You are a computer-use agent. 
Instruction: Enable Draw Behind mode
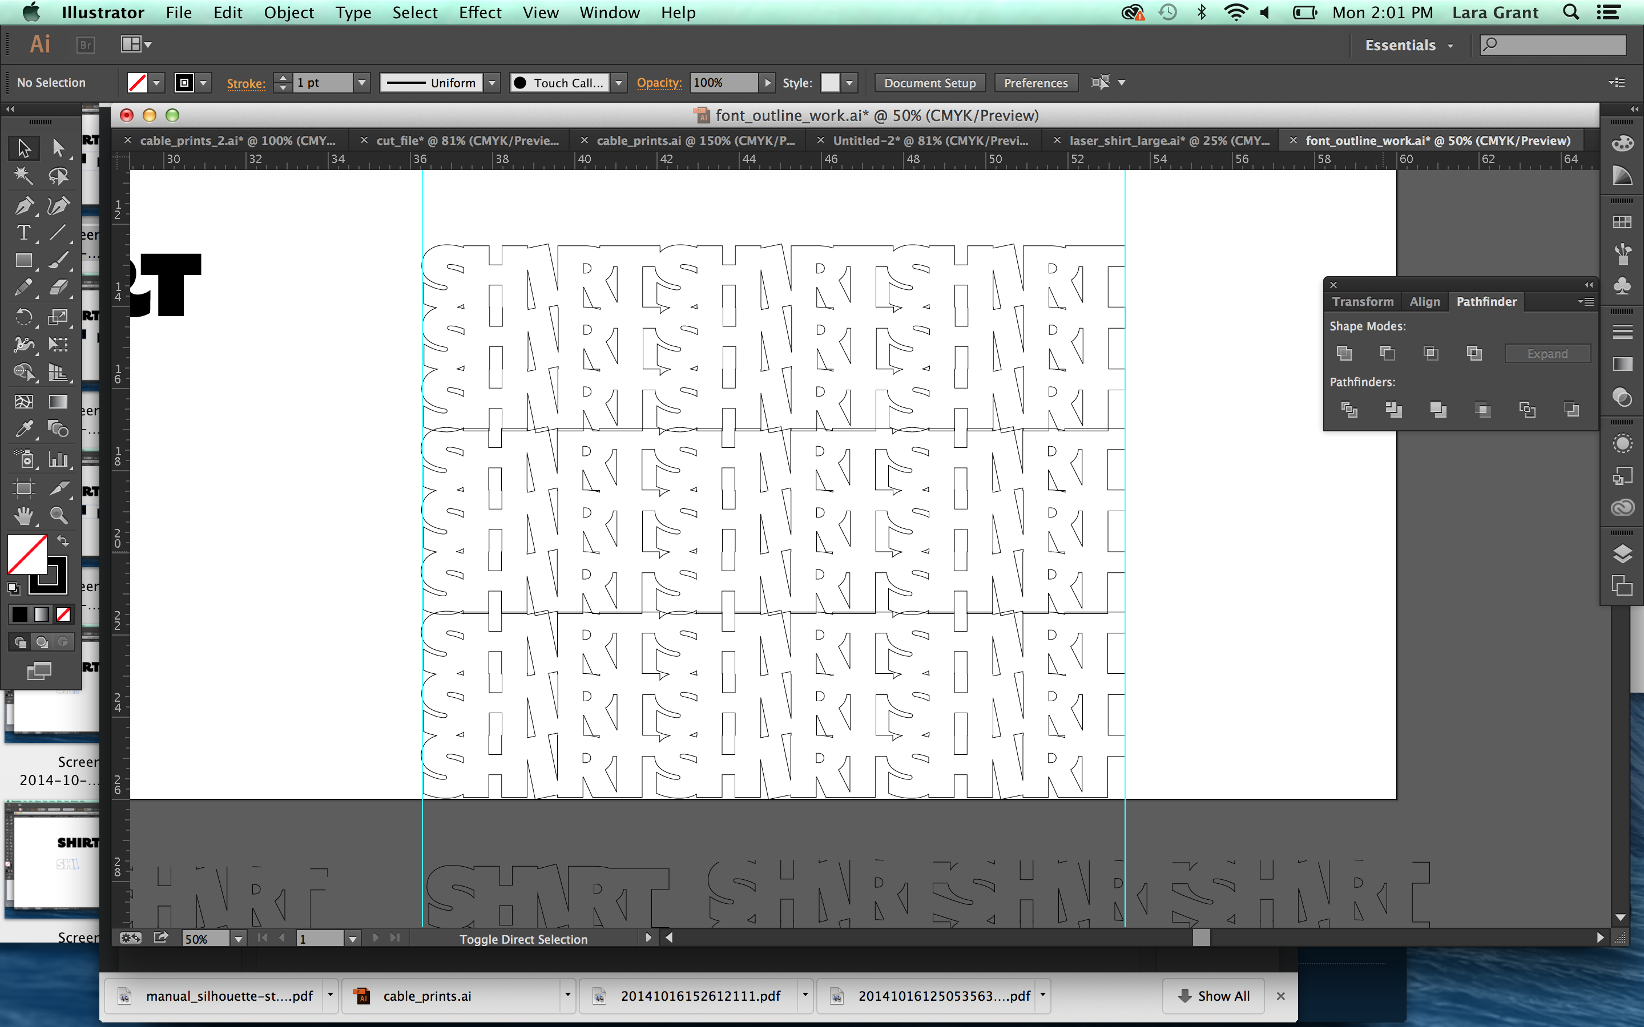(42, 642)
